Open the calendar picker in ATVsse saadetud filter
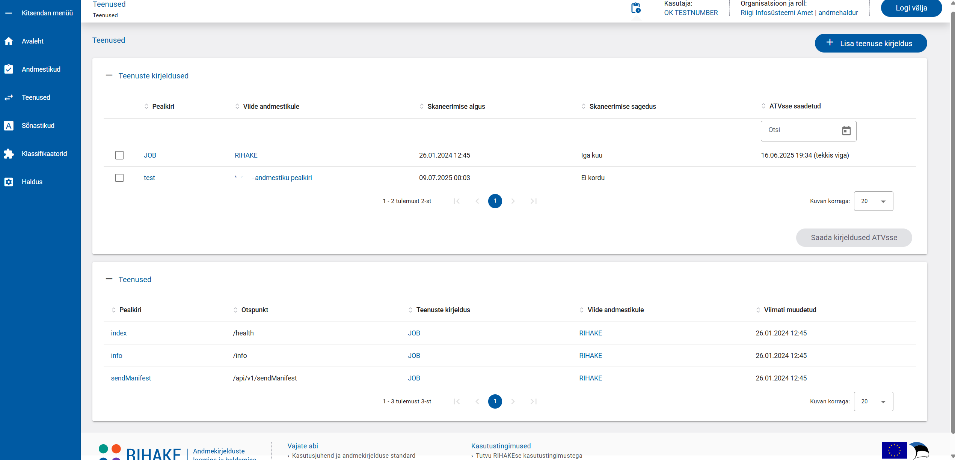The width and height of the screenshot is (955, 460). point(846,131)
